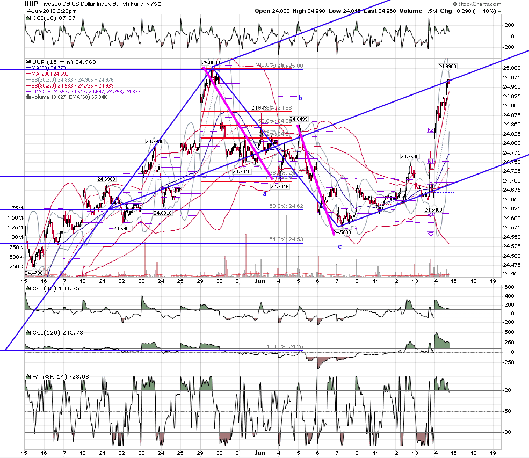Image resolution: width=529 pixels, height=458 pixels.
Task: Click the 14-Jun-2018 2:28pm timestamp
Action: click(50, 11)
